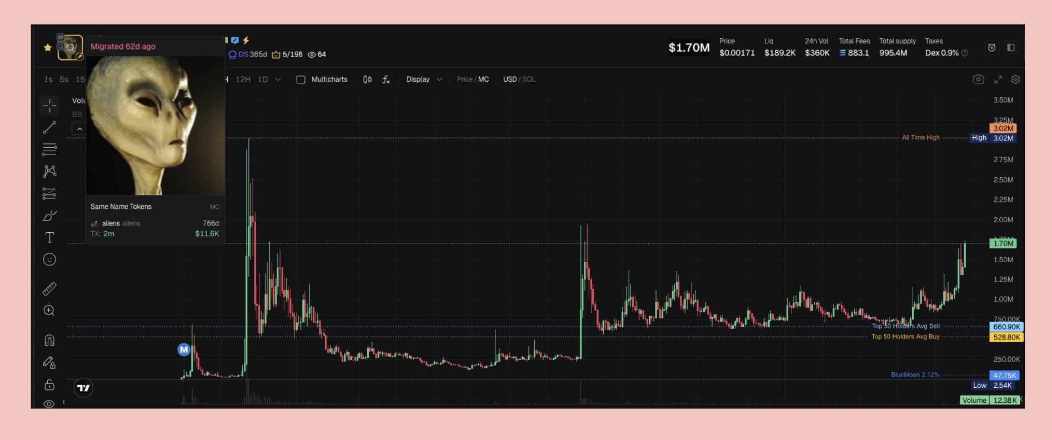Screen dimensions: 1052x440
Task: Open the candlestick chart type selector
Action: [367, 79]
